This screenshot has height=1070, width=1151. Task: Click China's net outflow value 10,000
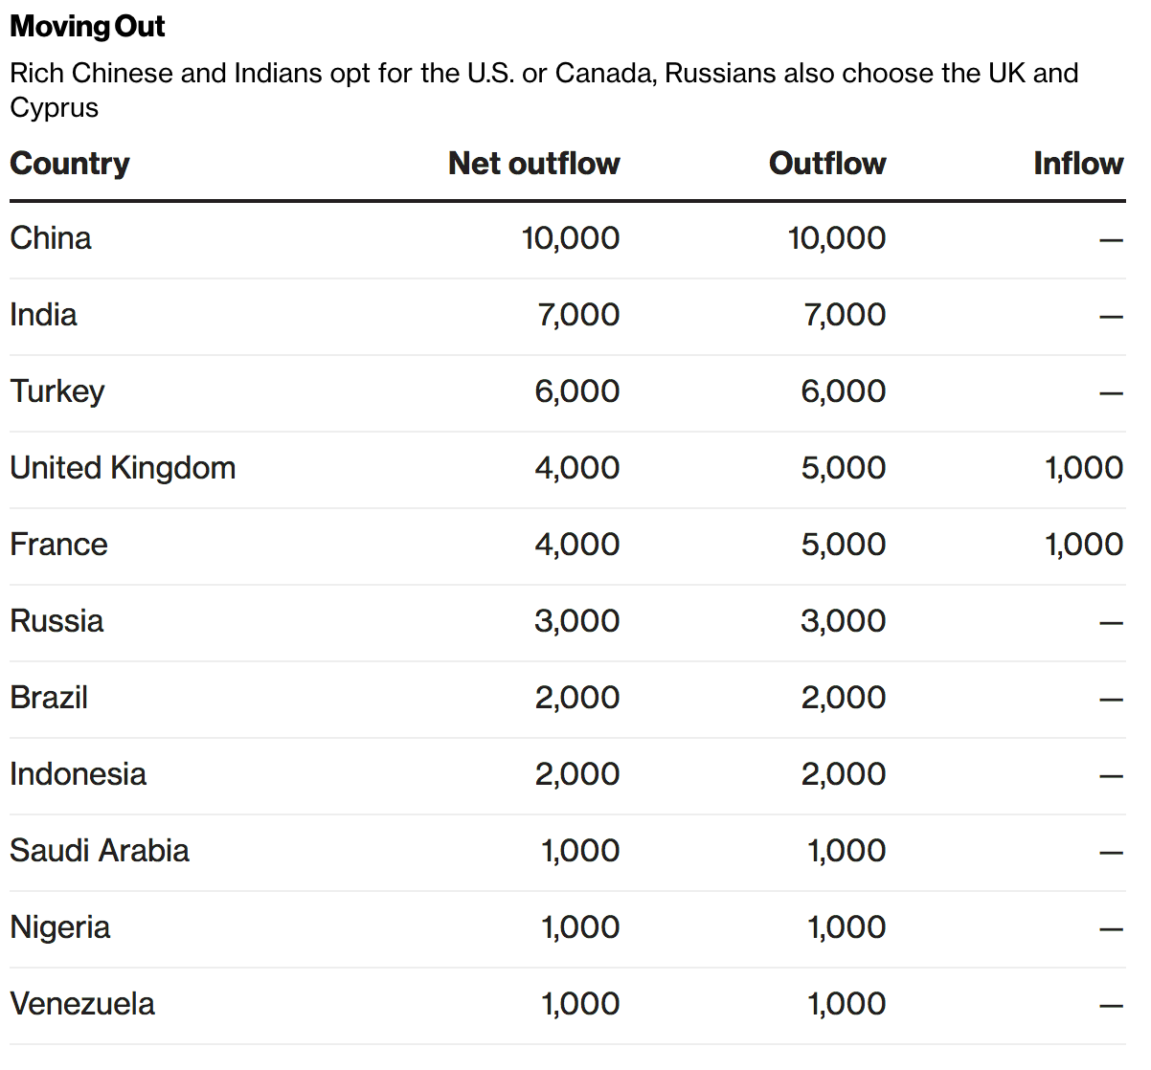pyautogui.click(x=571, y=238)
